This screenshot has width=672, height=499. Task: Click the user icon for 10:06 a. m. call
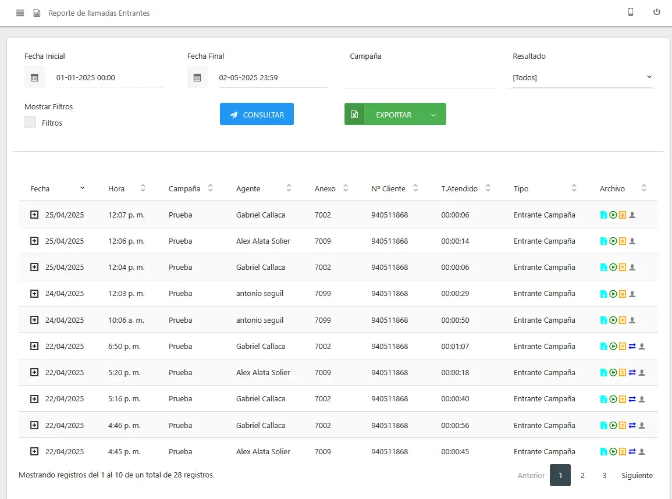[x=632, y=320]
